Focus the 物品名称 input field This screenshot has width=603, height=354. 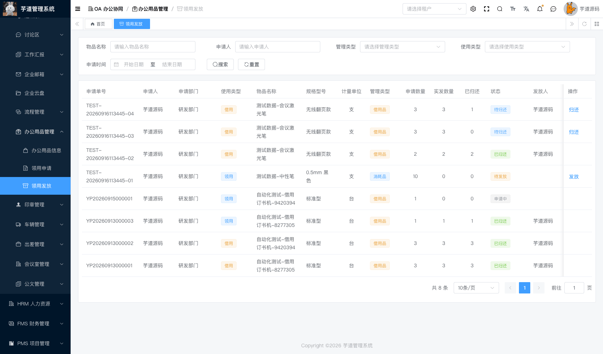pyautogui.click(x=153, y=47)
